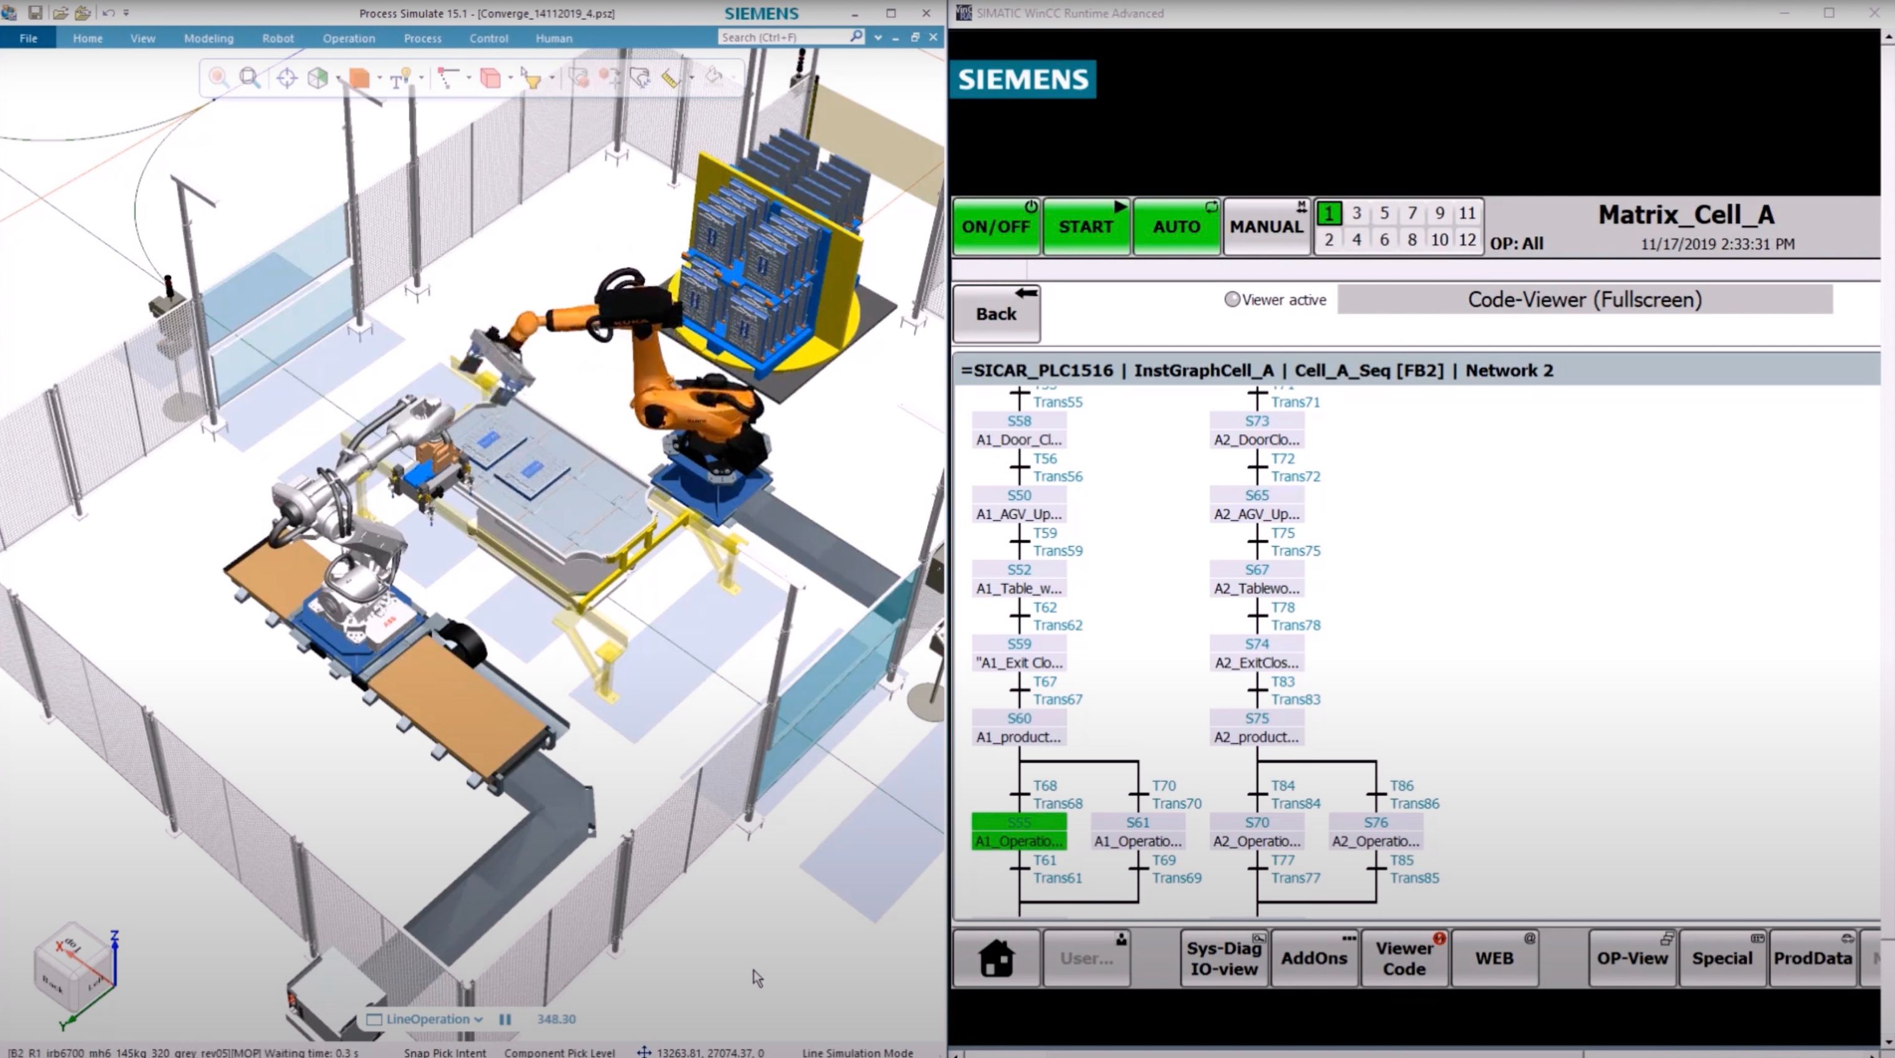This screenshot has width=1895, height=1058.
Task: Pause the simulation playback
Action: (x=505, y=1019)
